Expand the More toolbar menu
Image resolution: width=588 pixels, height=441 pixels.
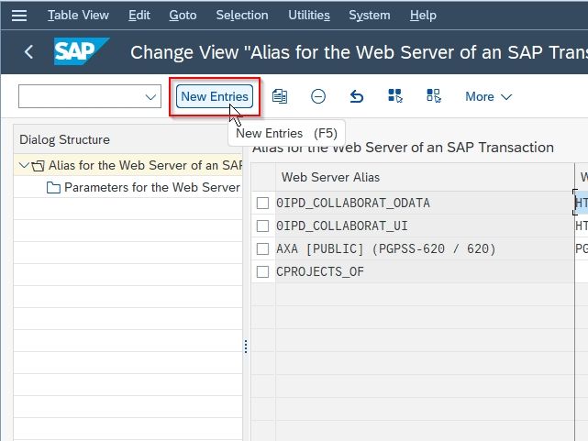(x=488, y=96)
